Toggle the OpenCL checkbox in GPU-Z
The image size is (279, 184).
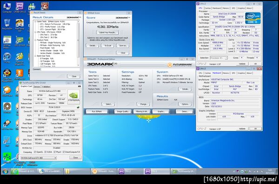[x=35, y=152]
